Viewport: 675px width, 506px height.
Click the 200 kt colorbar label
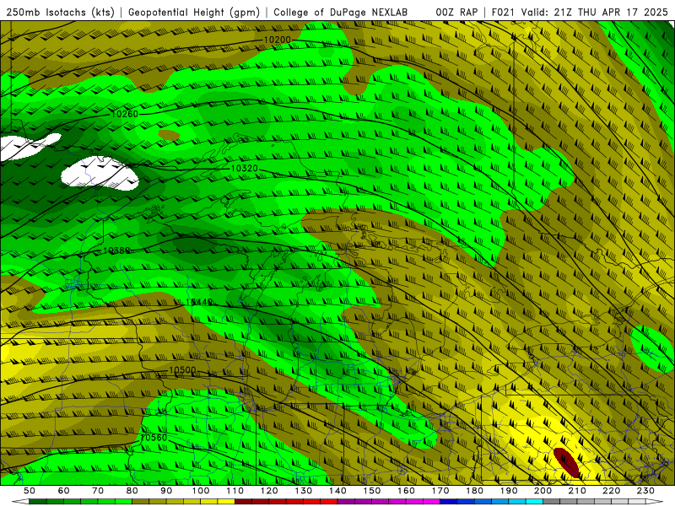[543, 491]
